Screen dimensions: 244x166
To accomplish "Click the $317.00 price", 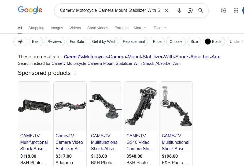I will click(64, 156).
